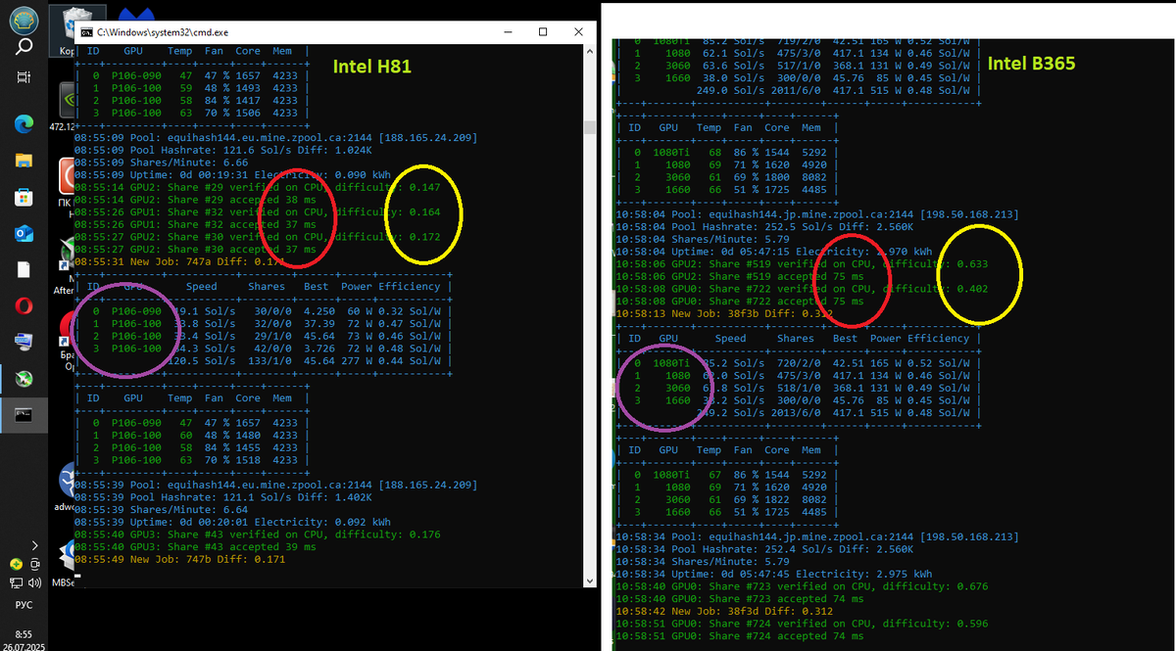1176x651 pixels.
Task: Open the MBSetup desktop icon
Action: click(64, 561)
